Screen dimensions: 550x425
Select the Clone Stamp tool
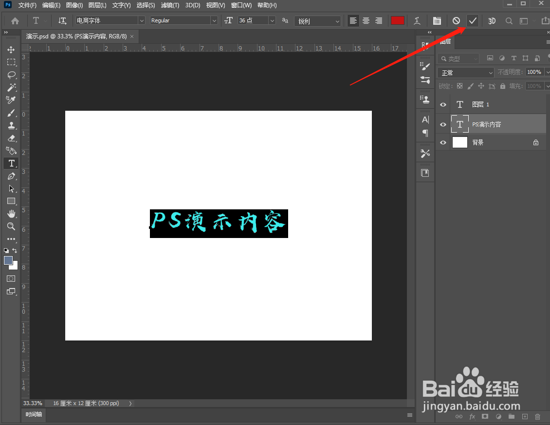(11, 125)
